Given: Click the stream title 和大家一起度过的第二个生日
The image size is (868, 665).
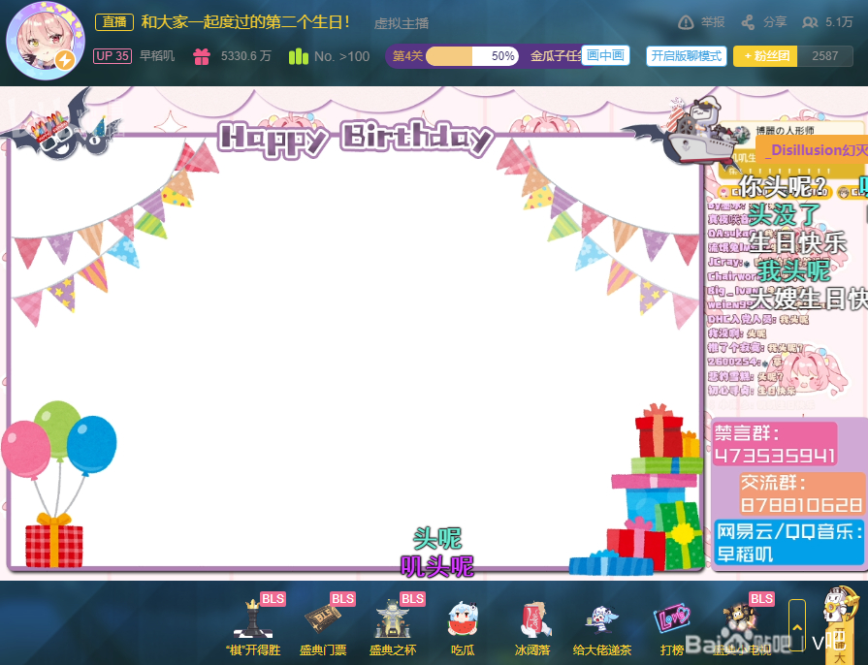Looking at the screenshot, I should click(x=245, y=21).
